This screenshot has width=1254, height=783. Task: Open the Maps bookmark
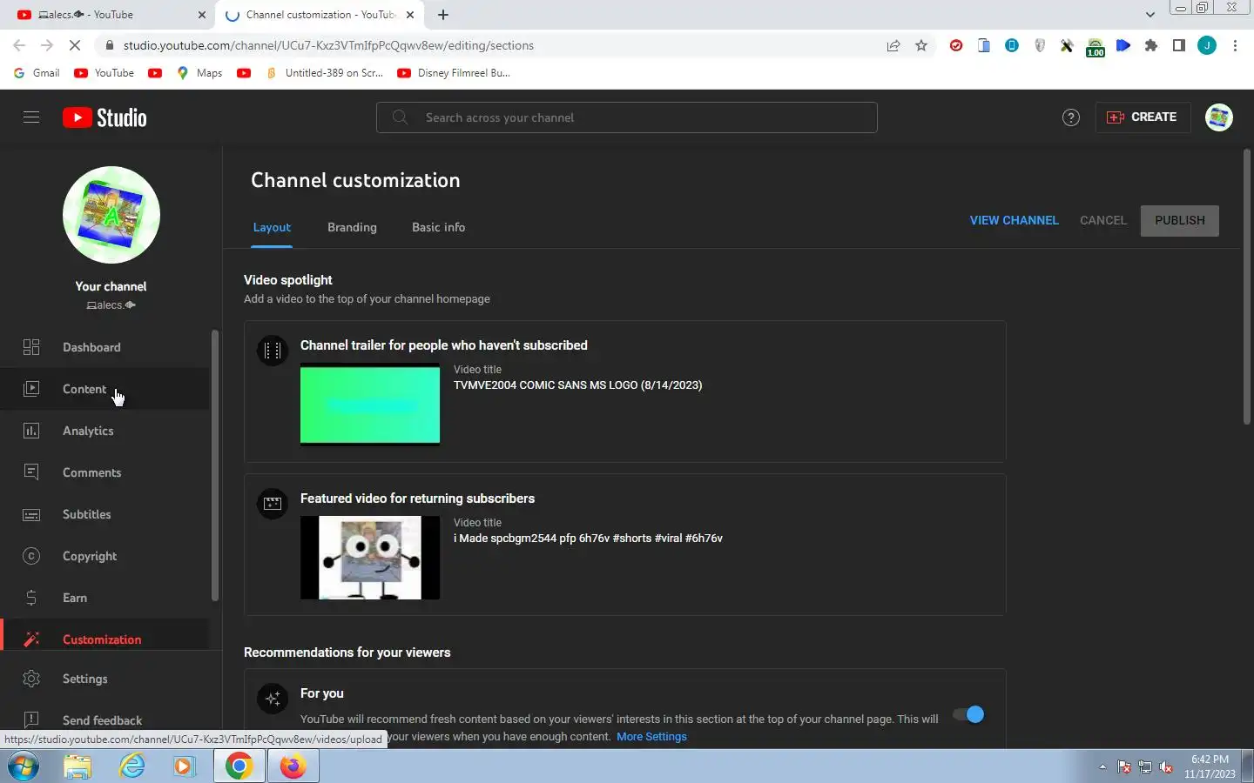click(199, 73)
